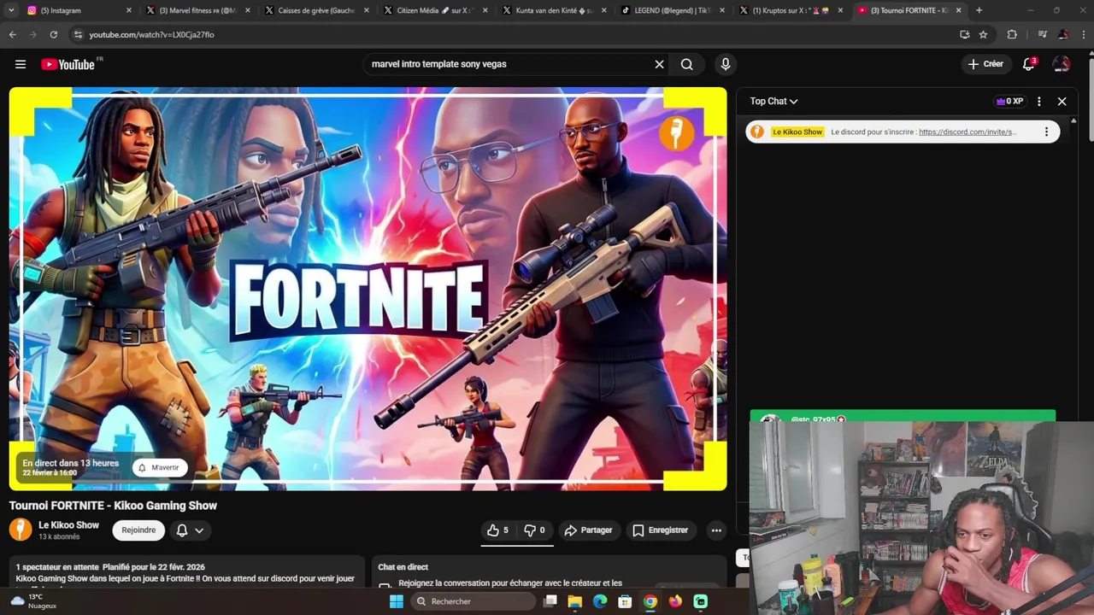
Task: Open Firefox from the taskbar
Action: point(675,601)
